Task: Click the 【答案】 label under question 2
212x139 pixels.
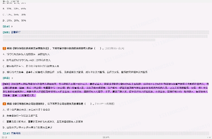Action: [6, 78]
